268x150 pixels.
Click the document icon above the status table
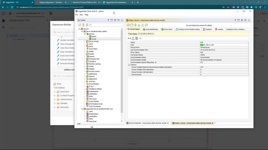point(137,38)
